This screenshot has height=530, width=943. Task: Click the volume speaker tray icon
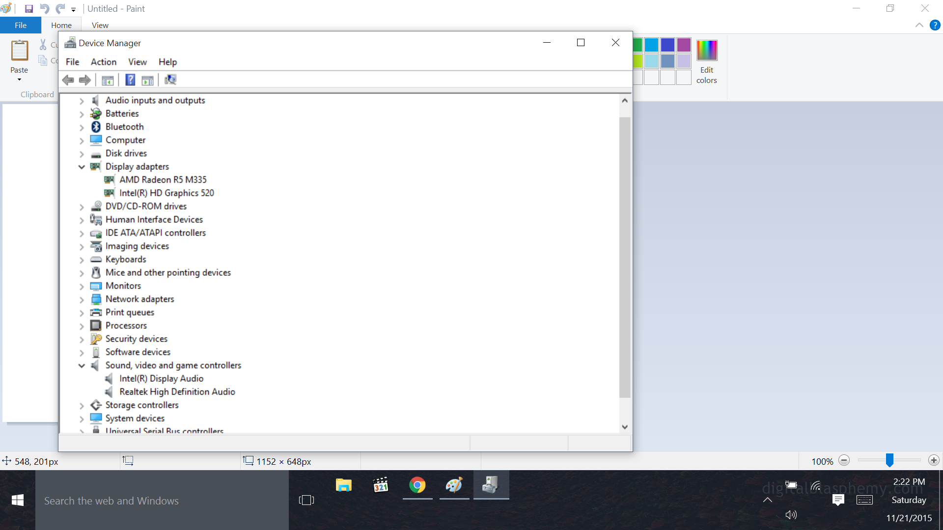pyautogui.click(x=791, y=515)
